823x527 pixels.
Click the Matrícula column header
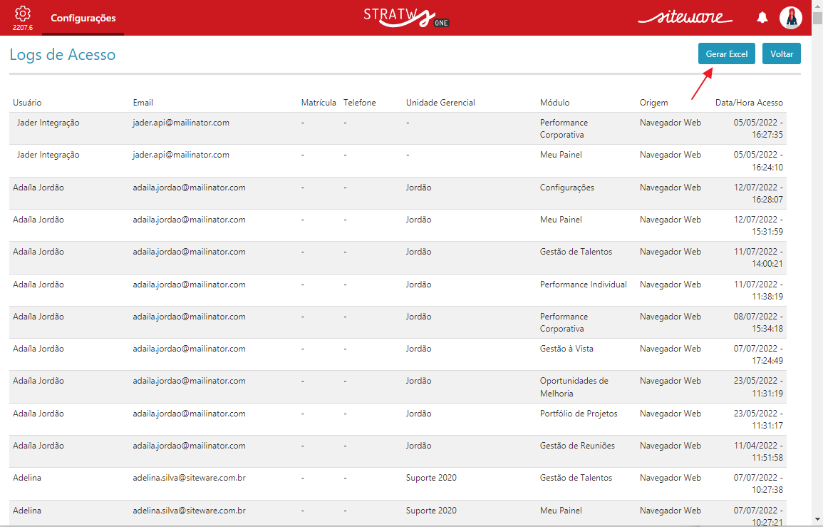[x=319, y=103]
